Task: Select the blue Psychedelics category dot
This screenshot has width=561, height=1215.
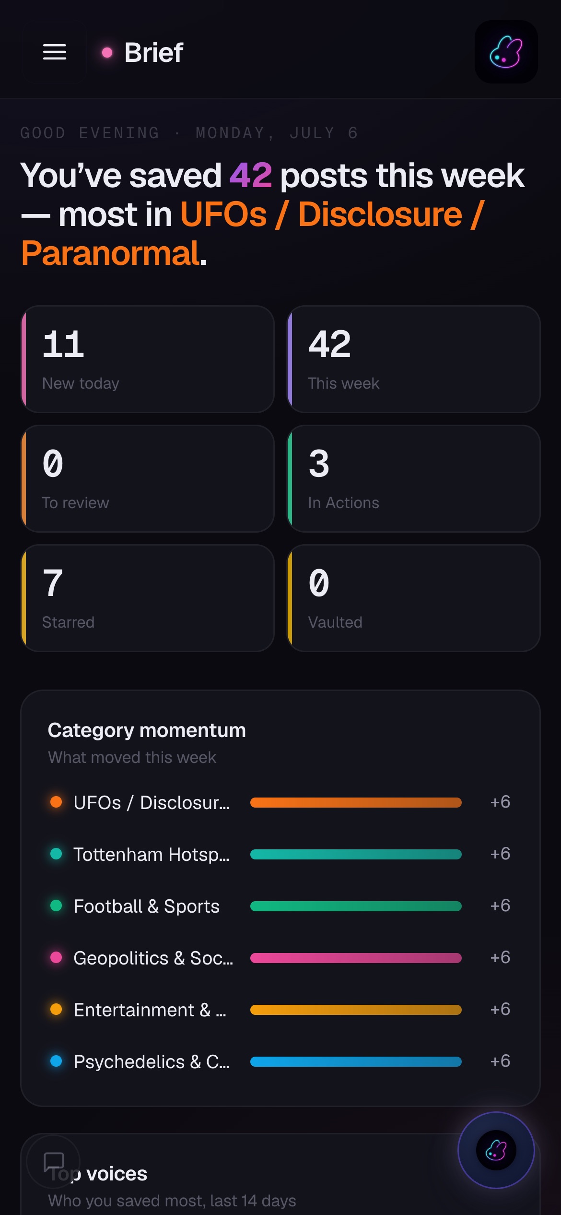Action: (56, 1061)
